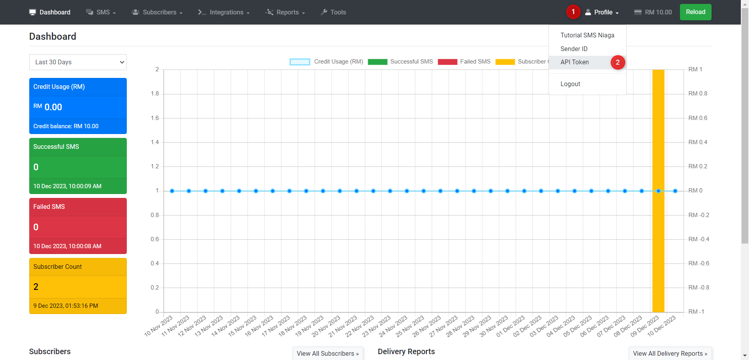This screenshot has width=749, height=360.
Task: Click the Successful SMS green card
Action: [78, 166]
